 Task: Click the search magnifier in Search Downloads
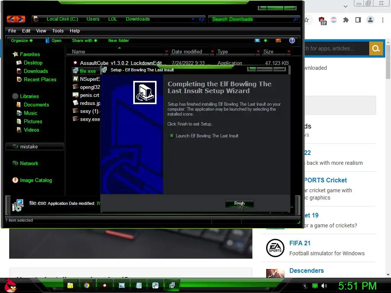click(x=296, y=19)
